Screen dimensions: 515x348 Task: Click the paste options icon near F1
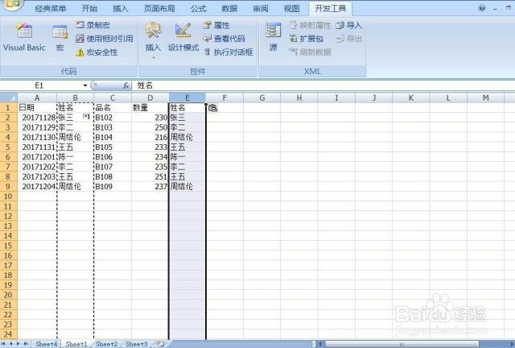(212, 108)
